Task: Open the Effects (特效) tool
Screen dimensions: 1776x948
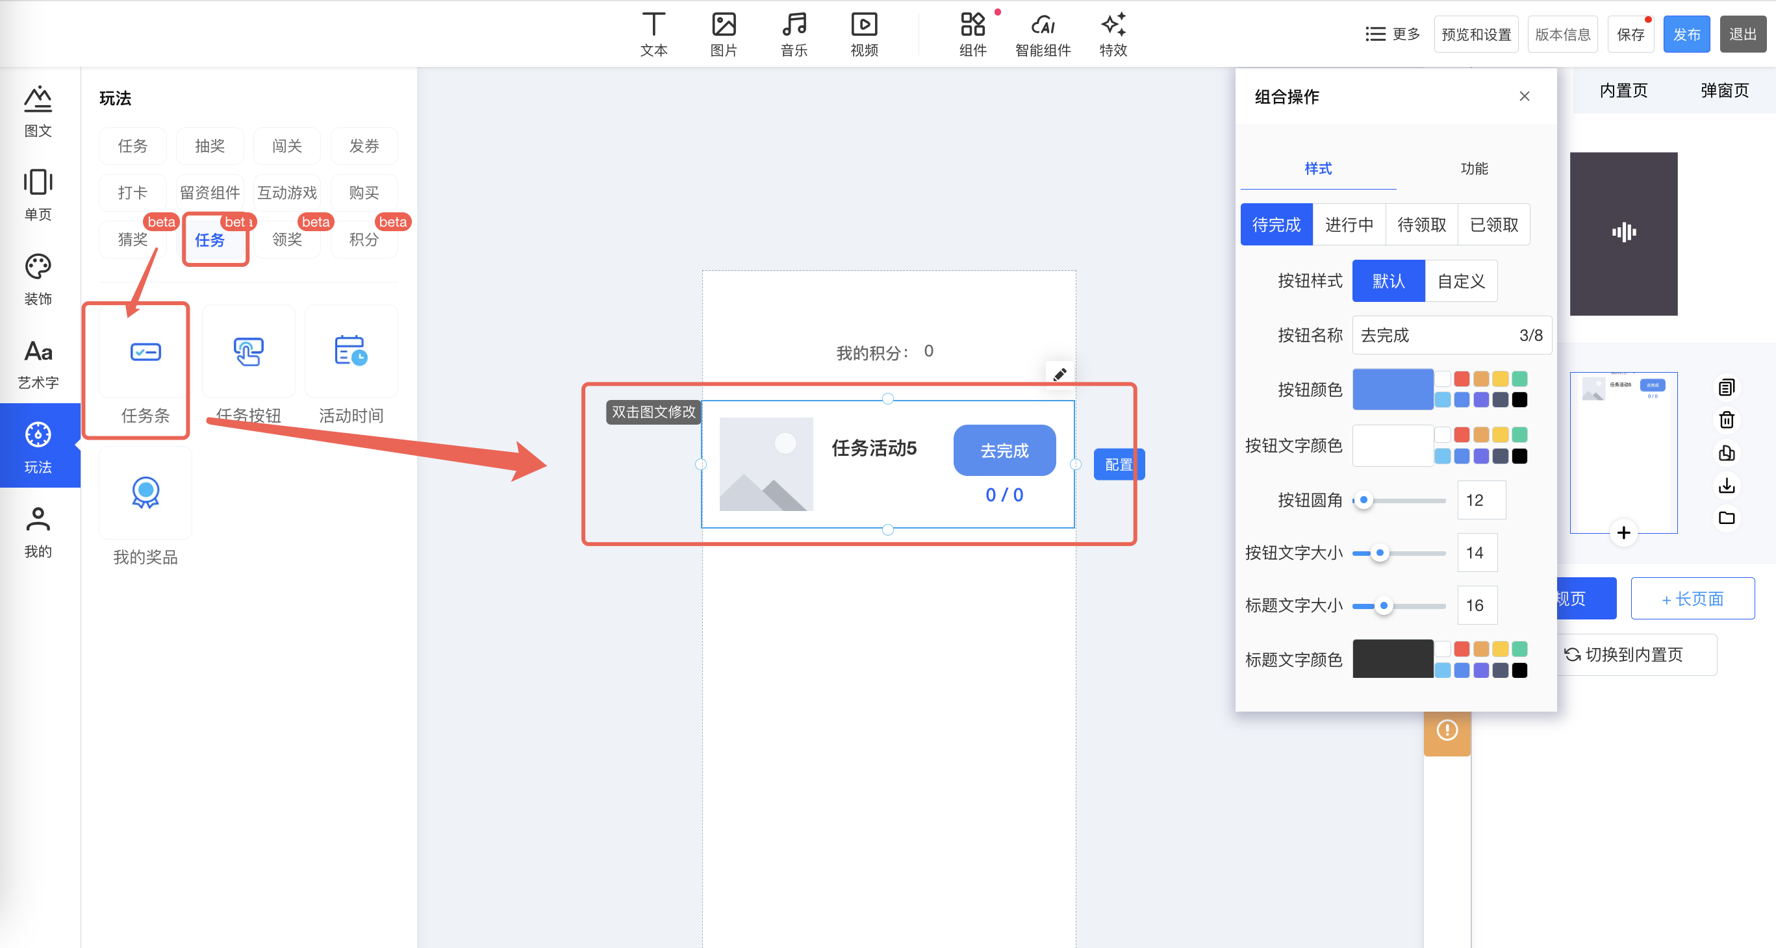Action: (1113, 34)
